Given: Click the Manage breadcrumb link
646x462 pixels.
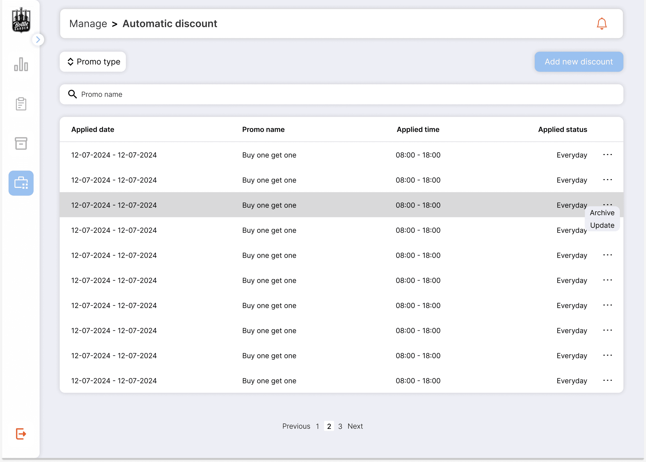Looking at the screenshot, I should tap(88, 24).
